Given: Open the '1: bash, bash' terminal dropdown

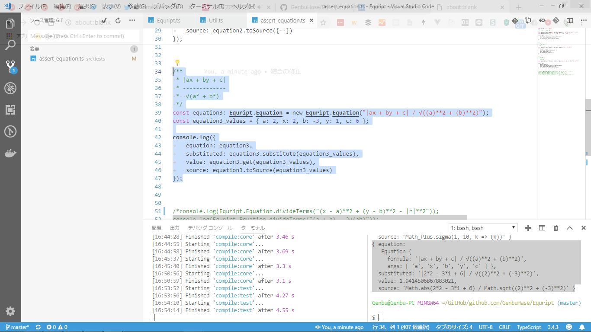Looking at the screenshot, I should (x=483, y=228).
